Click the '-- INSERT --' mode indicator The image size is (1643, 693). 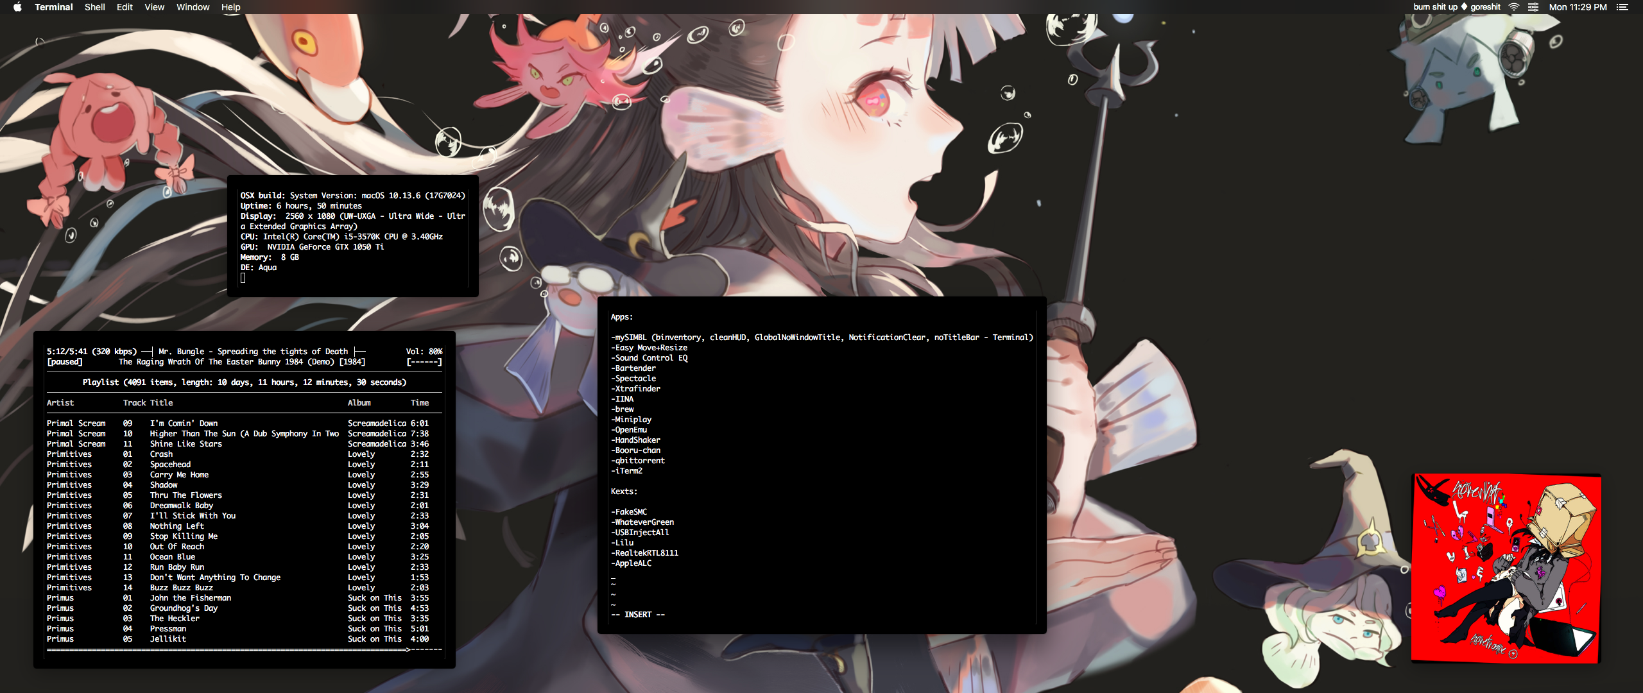coord(638,615)
